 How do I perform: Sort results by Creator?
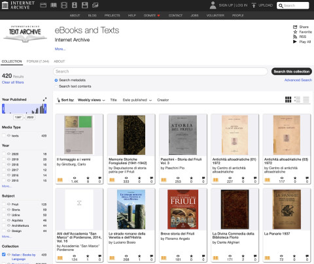tap(163, 100)
